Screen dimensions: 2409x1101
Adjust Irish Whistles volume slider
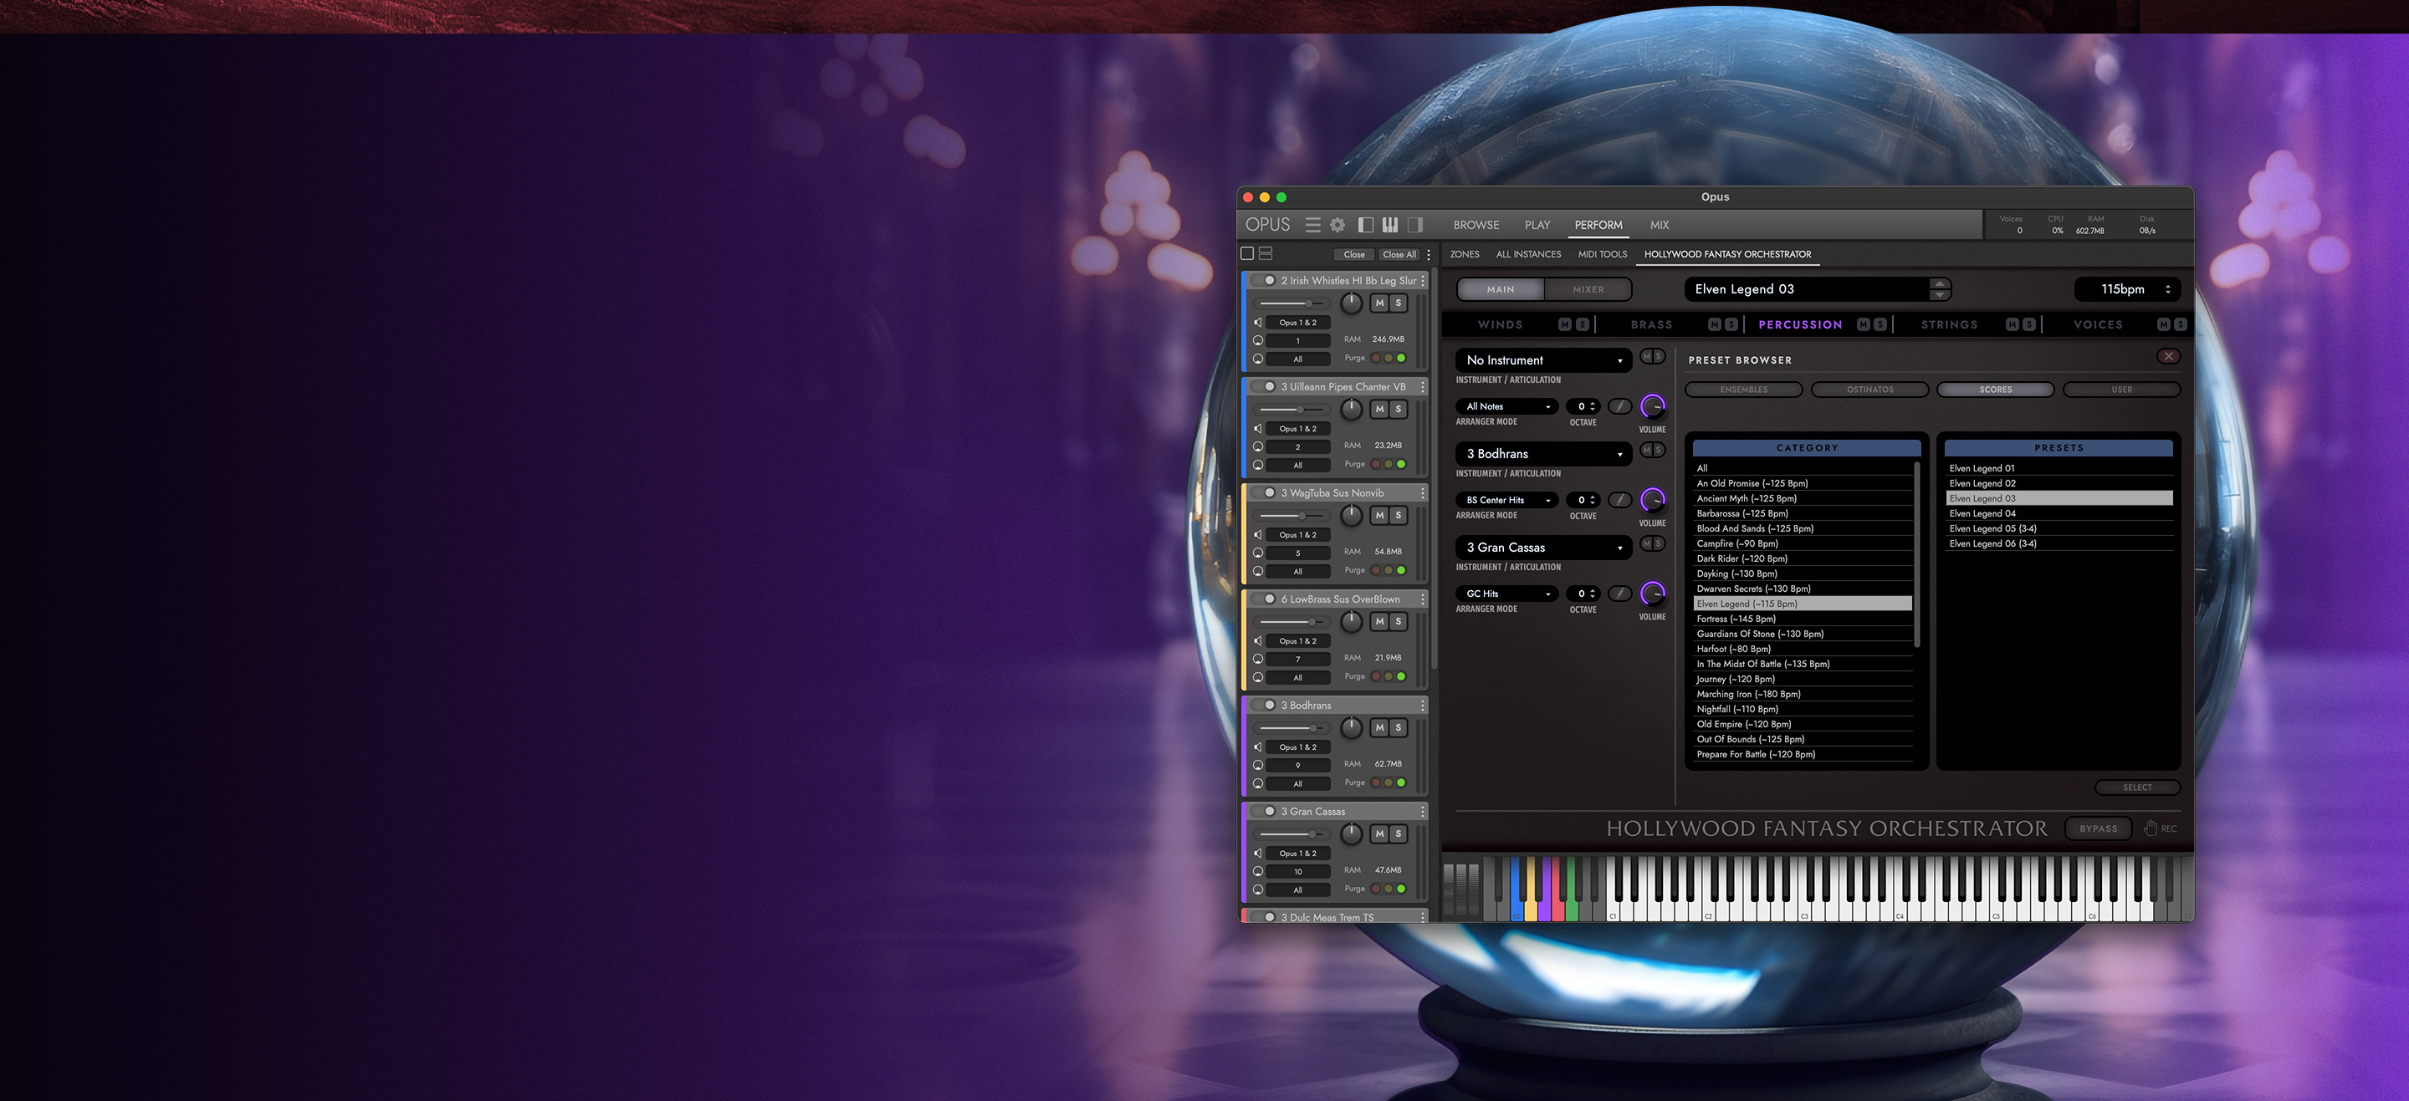click(x=1308, y=303)
